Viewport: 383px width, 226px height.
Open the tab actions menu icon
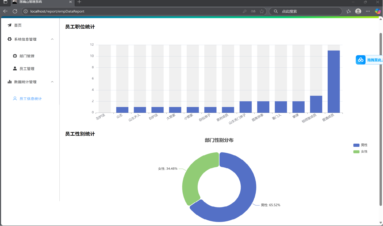pyautogui.click(x=5, y=2)
